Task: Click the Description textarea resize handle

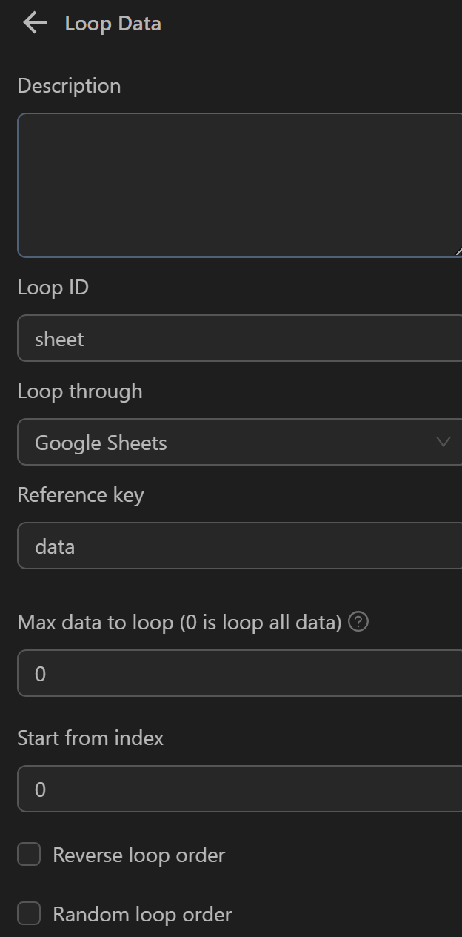Action: pos(458,252)
